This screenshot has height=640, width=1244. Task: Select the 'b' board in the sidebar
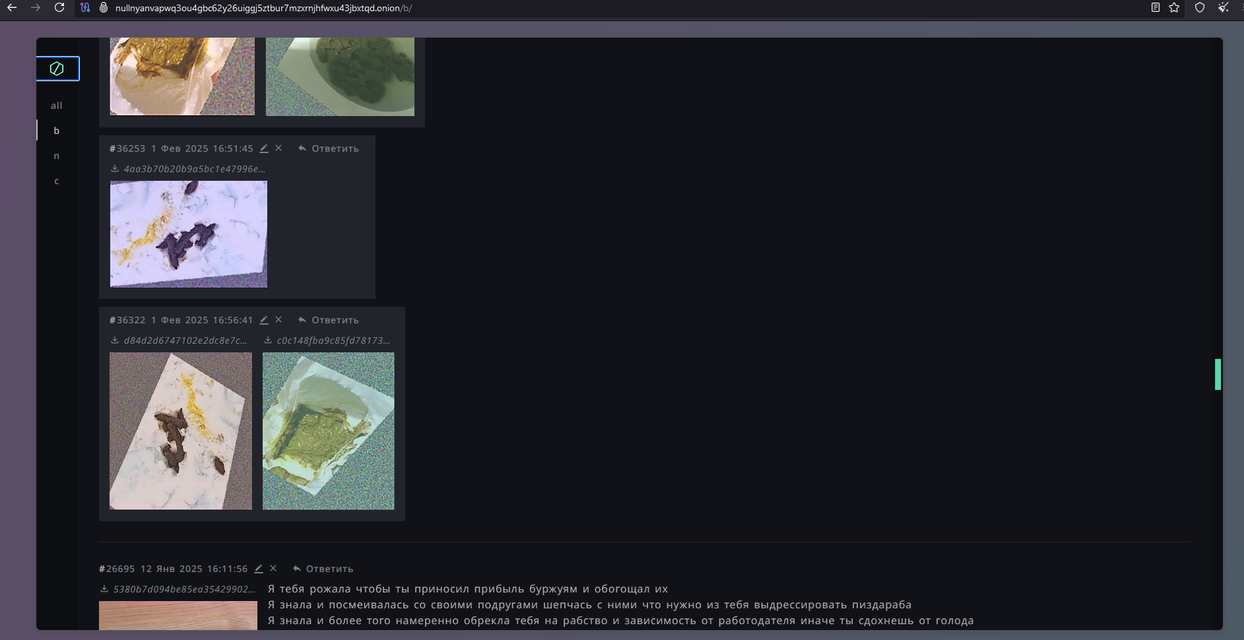click(57, 131)
